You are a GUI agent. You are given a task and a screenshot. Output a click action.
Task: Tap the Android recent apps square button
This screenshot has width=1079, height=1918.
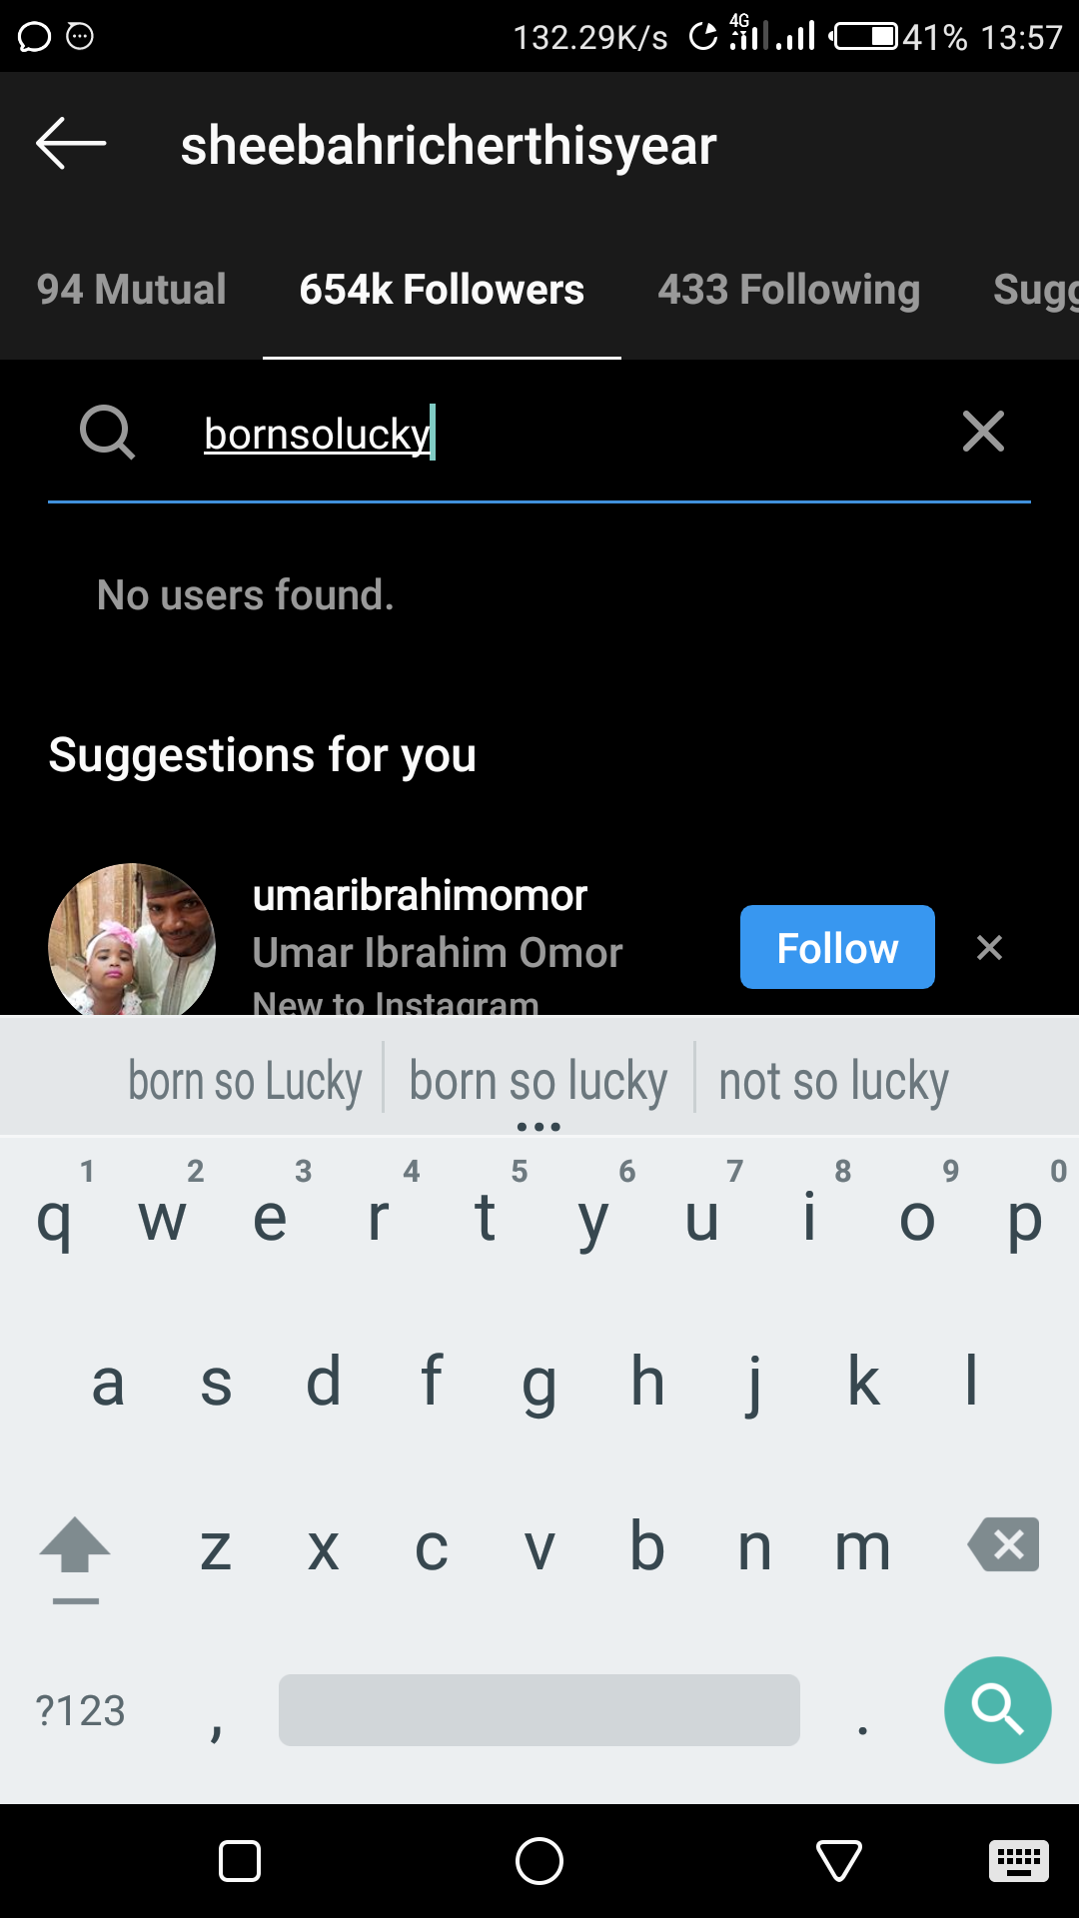240,1861
